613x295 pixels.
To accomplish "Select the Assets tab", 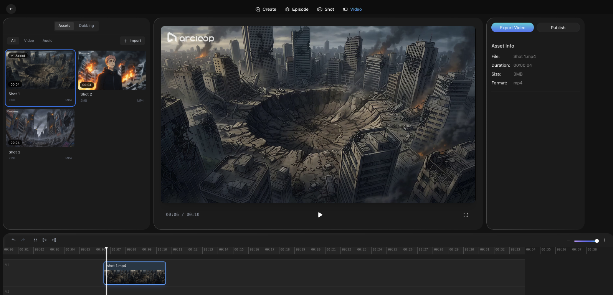I will (64, 26).
